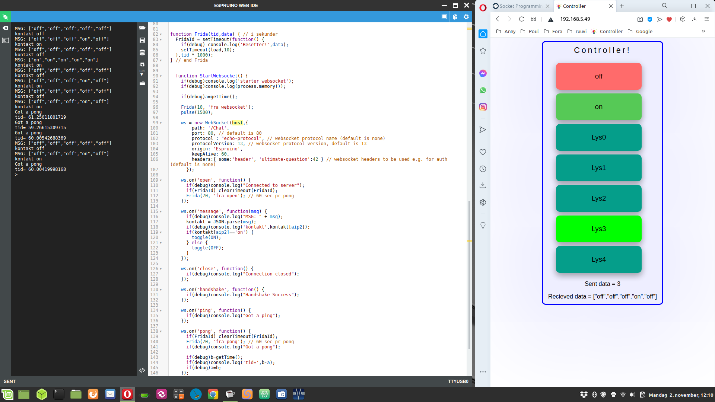Screen dimensions: 715x402
Task: Toggle webcam overlay icon below clear-screen
Action: pyautogui.click(x=5, y=40)
